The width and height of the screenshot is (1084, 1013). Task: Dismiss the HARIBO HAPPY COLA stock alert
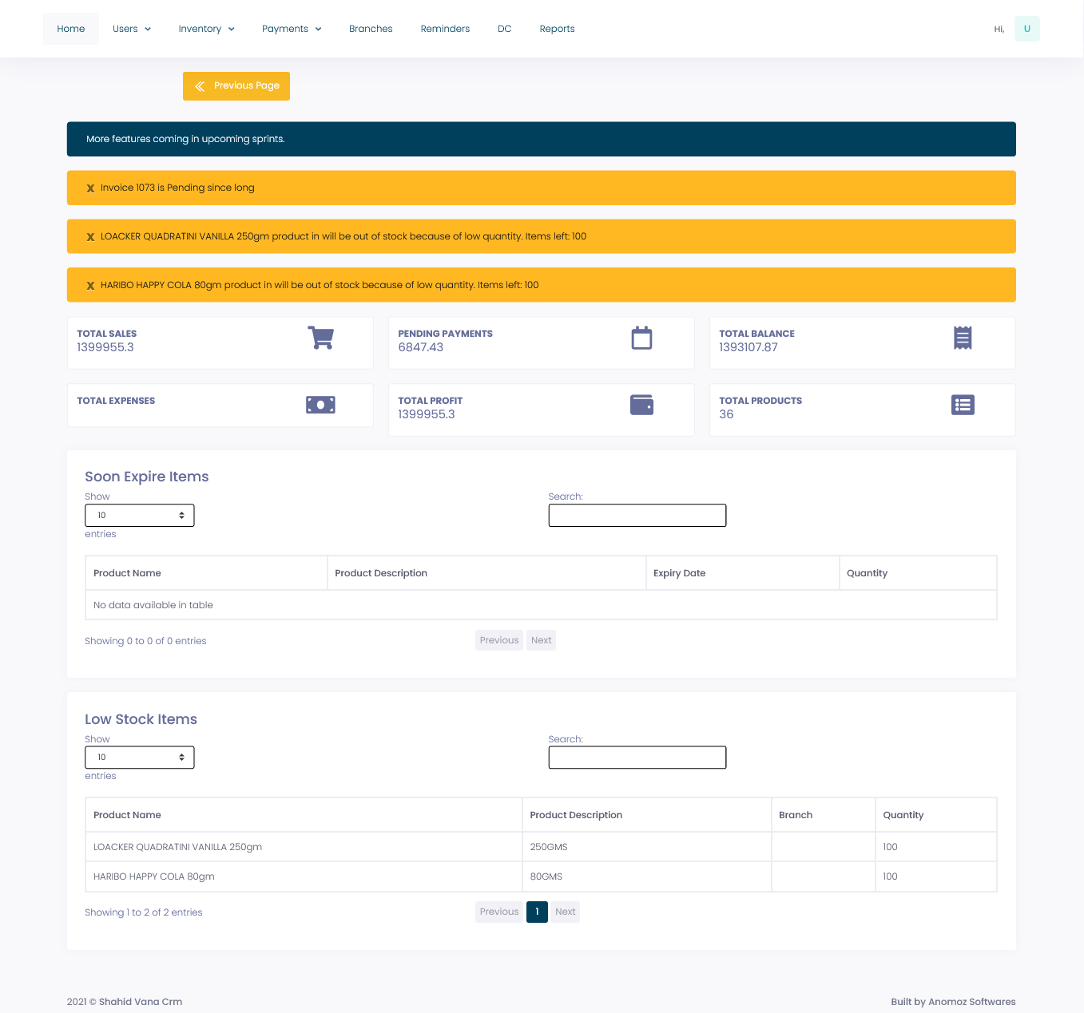coord(89,285)
